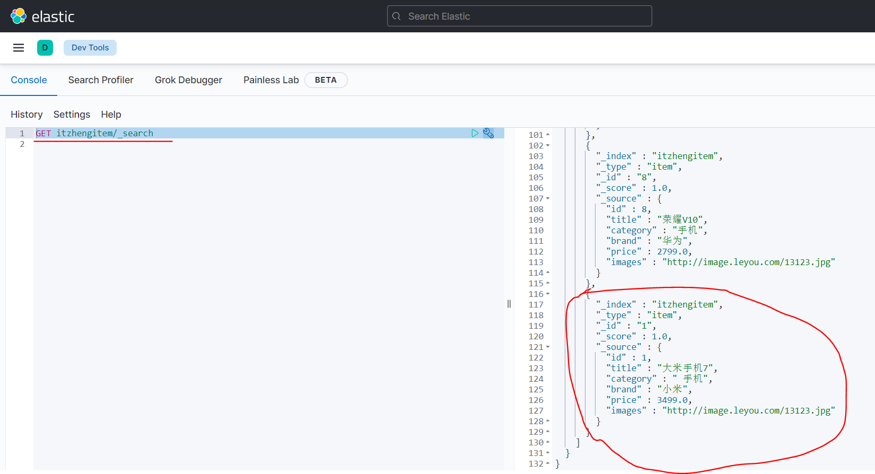Click the "id" : 1 line 122
The height and width of the screenshot is (474, 875).
pos(628,357)
